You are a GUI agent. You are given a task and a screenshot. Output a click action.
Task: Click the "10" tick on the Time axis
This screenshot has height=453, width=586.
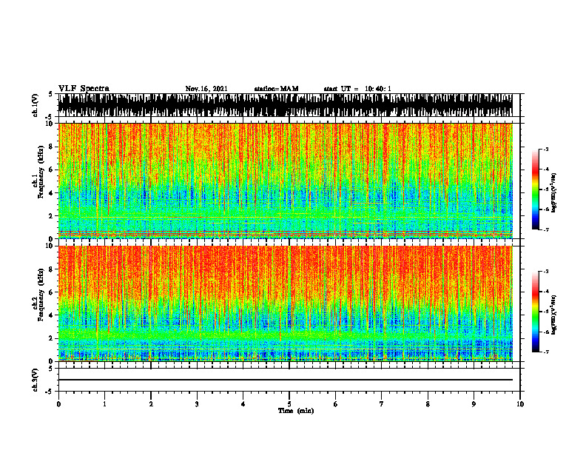[520, 404]
